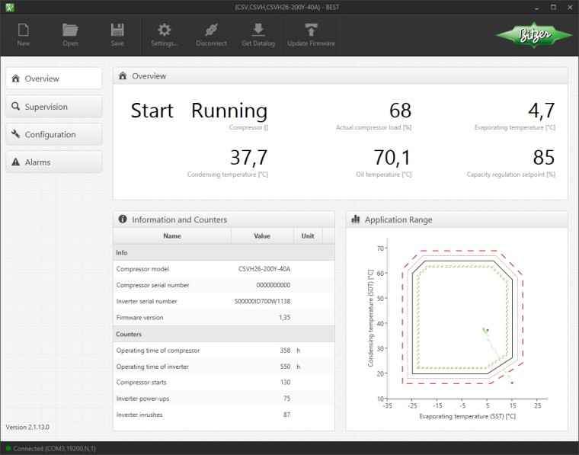Click the Value column header
This screenshot has width=579, height=455.
click(x=261, y=236)
